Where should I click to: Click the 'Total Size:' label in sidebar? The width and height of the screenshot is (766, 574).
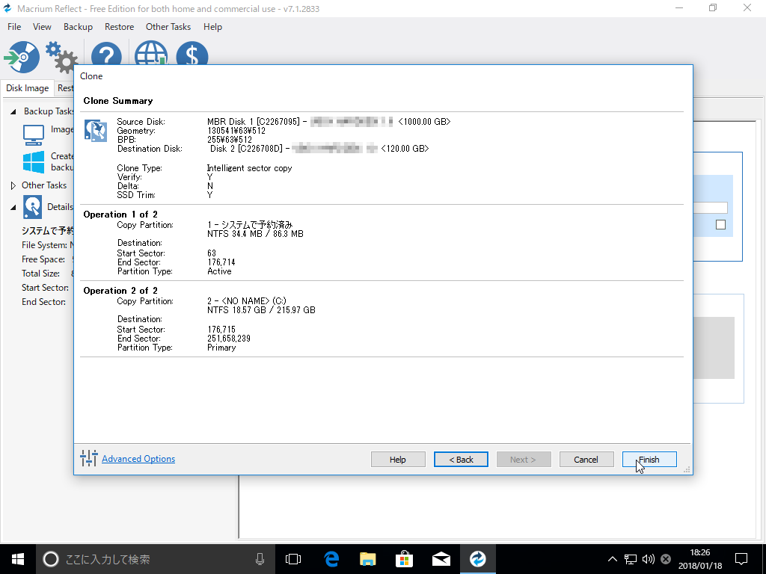(40, 274)
